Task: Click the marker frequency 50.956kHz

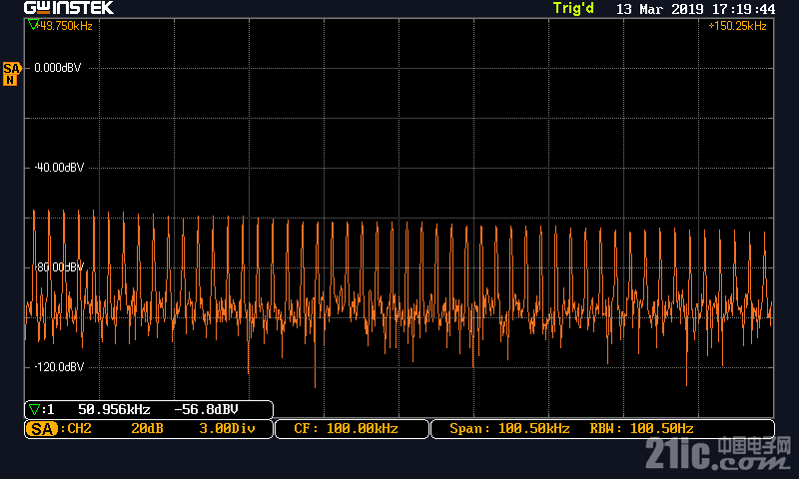Action: tap(114, 409)
